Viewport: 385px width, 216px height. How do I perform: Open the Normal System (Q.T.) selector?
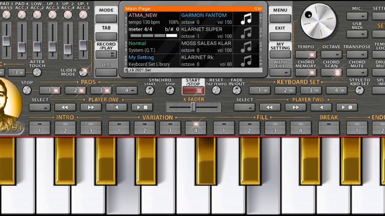tap(153, 47)
